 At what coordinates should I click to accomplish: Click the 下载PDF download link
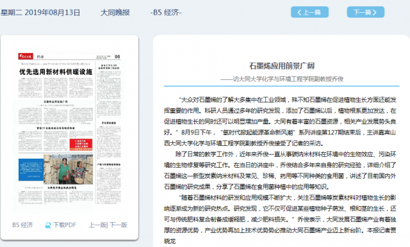click(x=65, y=225)
